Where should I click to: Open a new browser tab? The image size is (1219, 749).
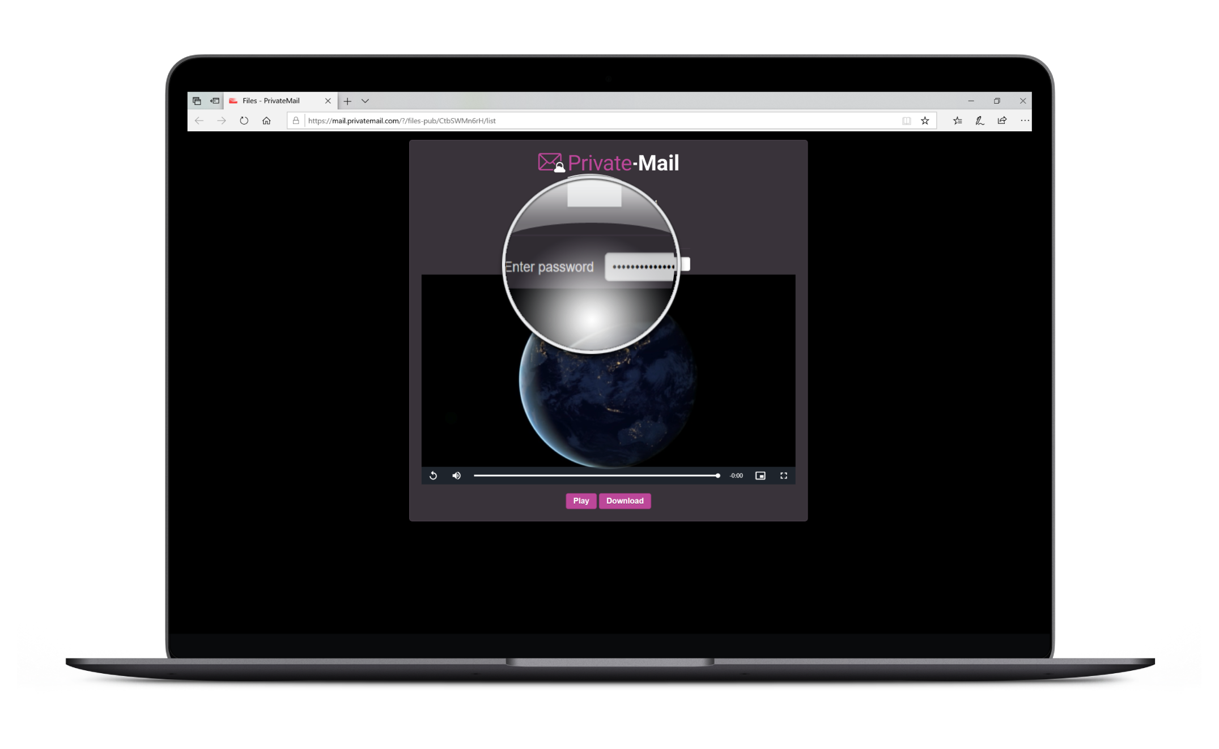click(347, 101)
